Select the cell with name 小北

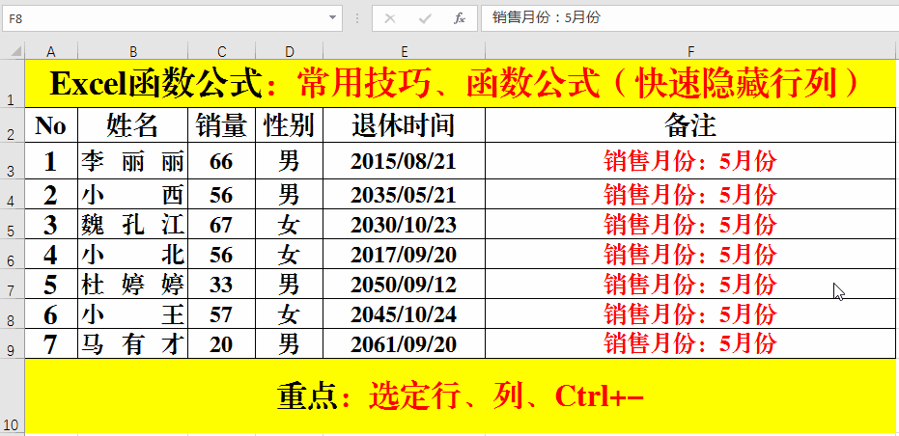point(133,254)
